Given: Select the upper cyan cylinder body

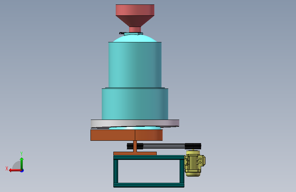Looking at the screenshot, I should [135, 65].
